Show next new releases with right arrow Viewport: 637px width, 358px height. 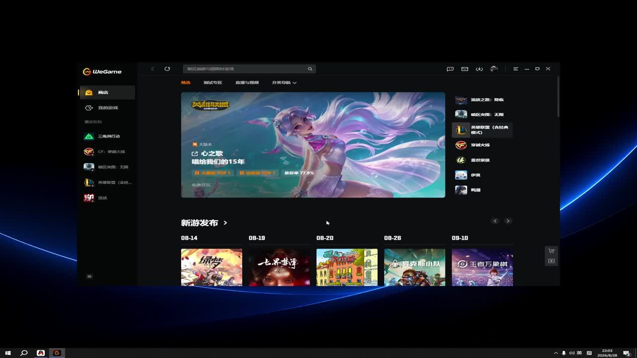pos(508,221)
